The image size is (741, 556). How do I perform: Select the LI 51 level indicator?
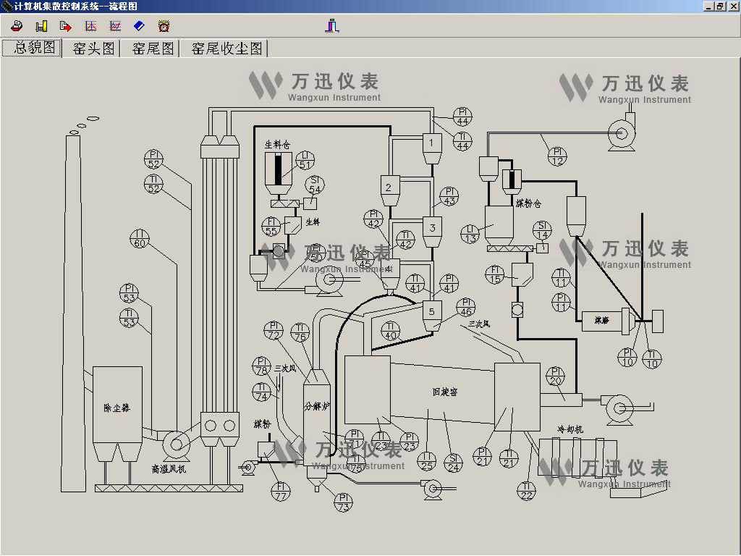tap(306, 160)
